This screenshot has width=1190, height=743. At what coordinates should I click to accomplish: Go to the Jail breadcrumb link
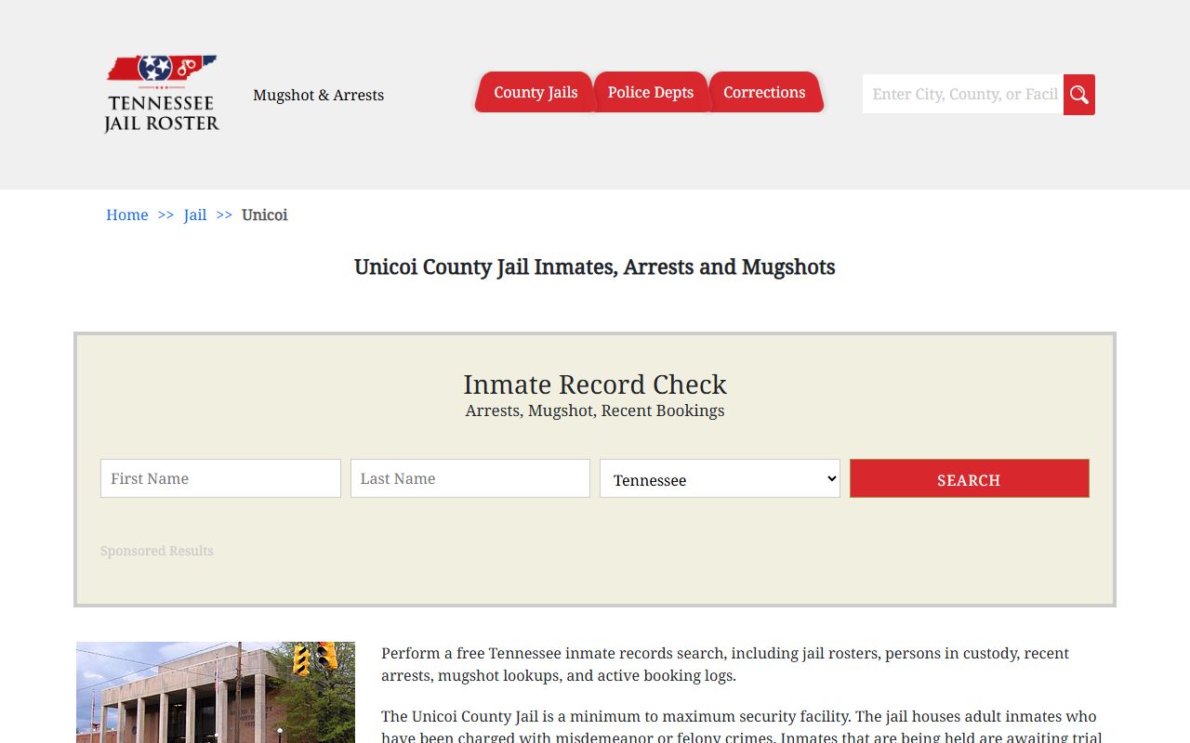point(195,215)
